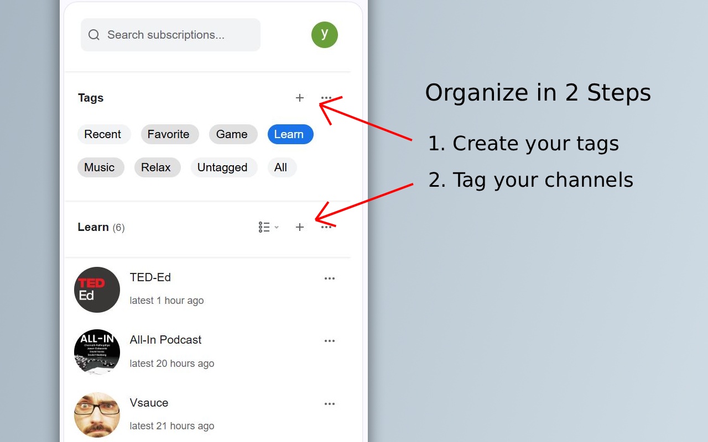Viewport: 708px width, 442px height.
Task: Toggle the Music tag filter
Action: coord(101,167)
